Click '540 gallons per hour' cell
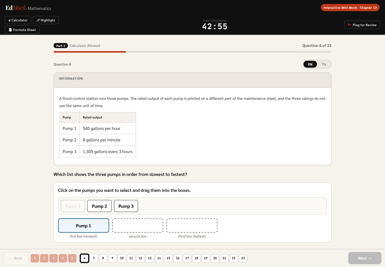The width and height of the screenshot is (385, 267). 107,128
